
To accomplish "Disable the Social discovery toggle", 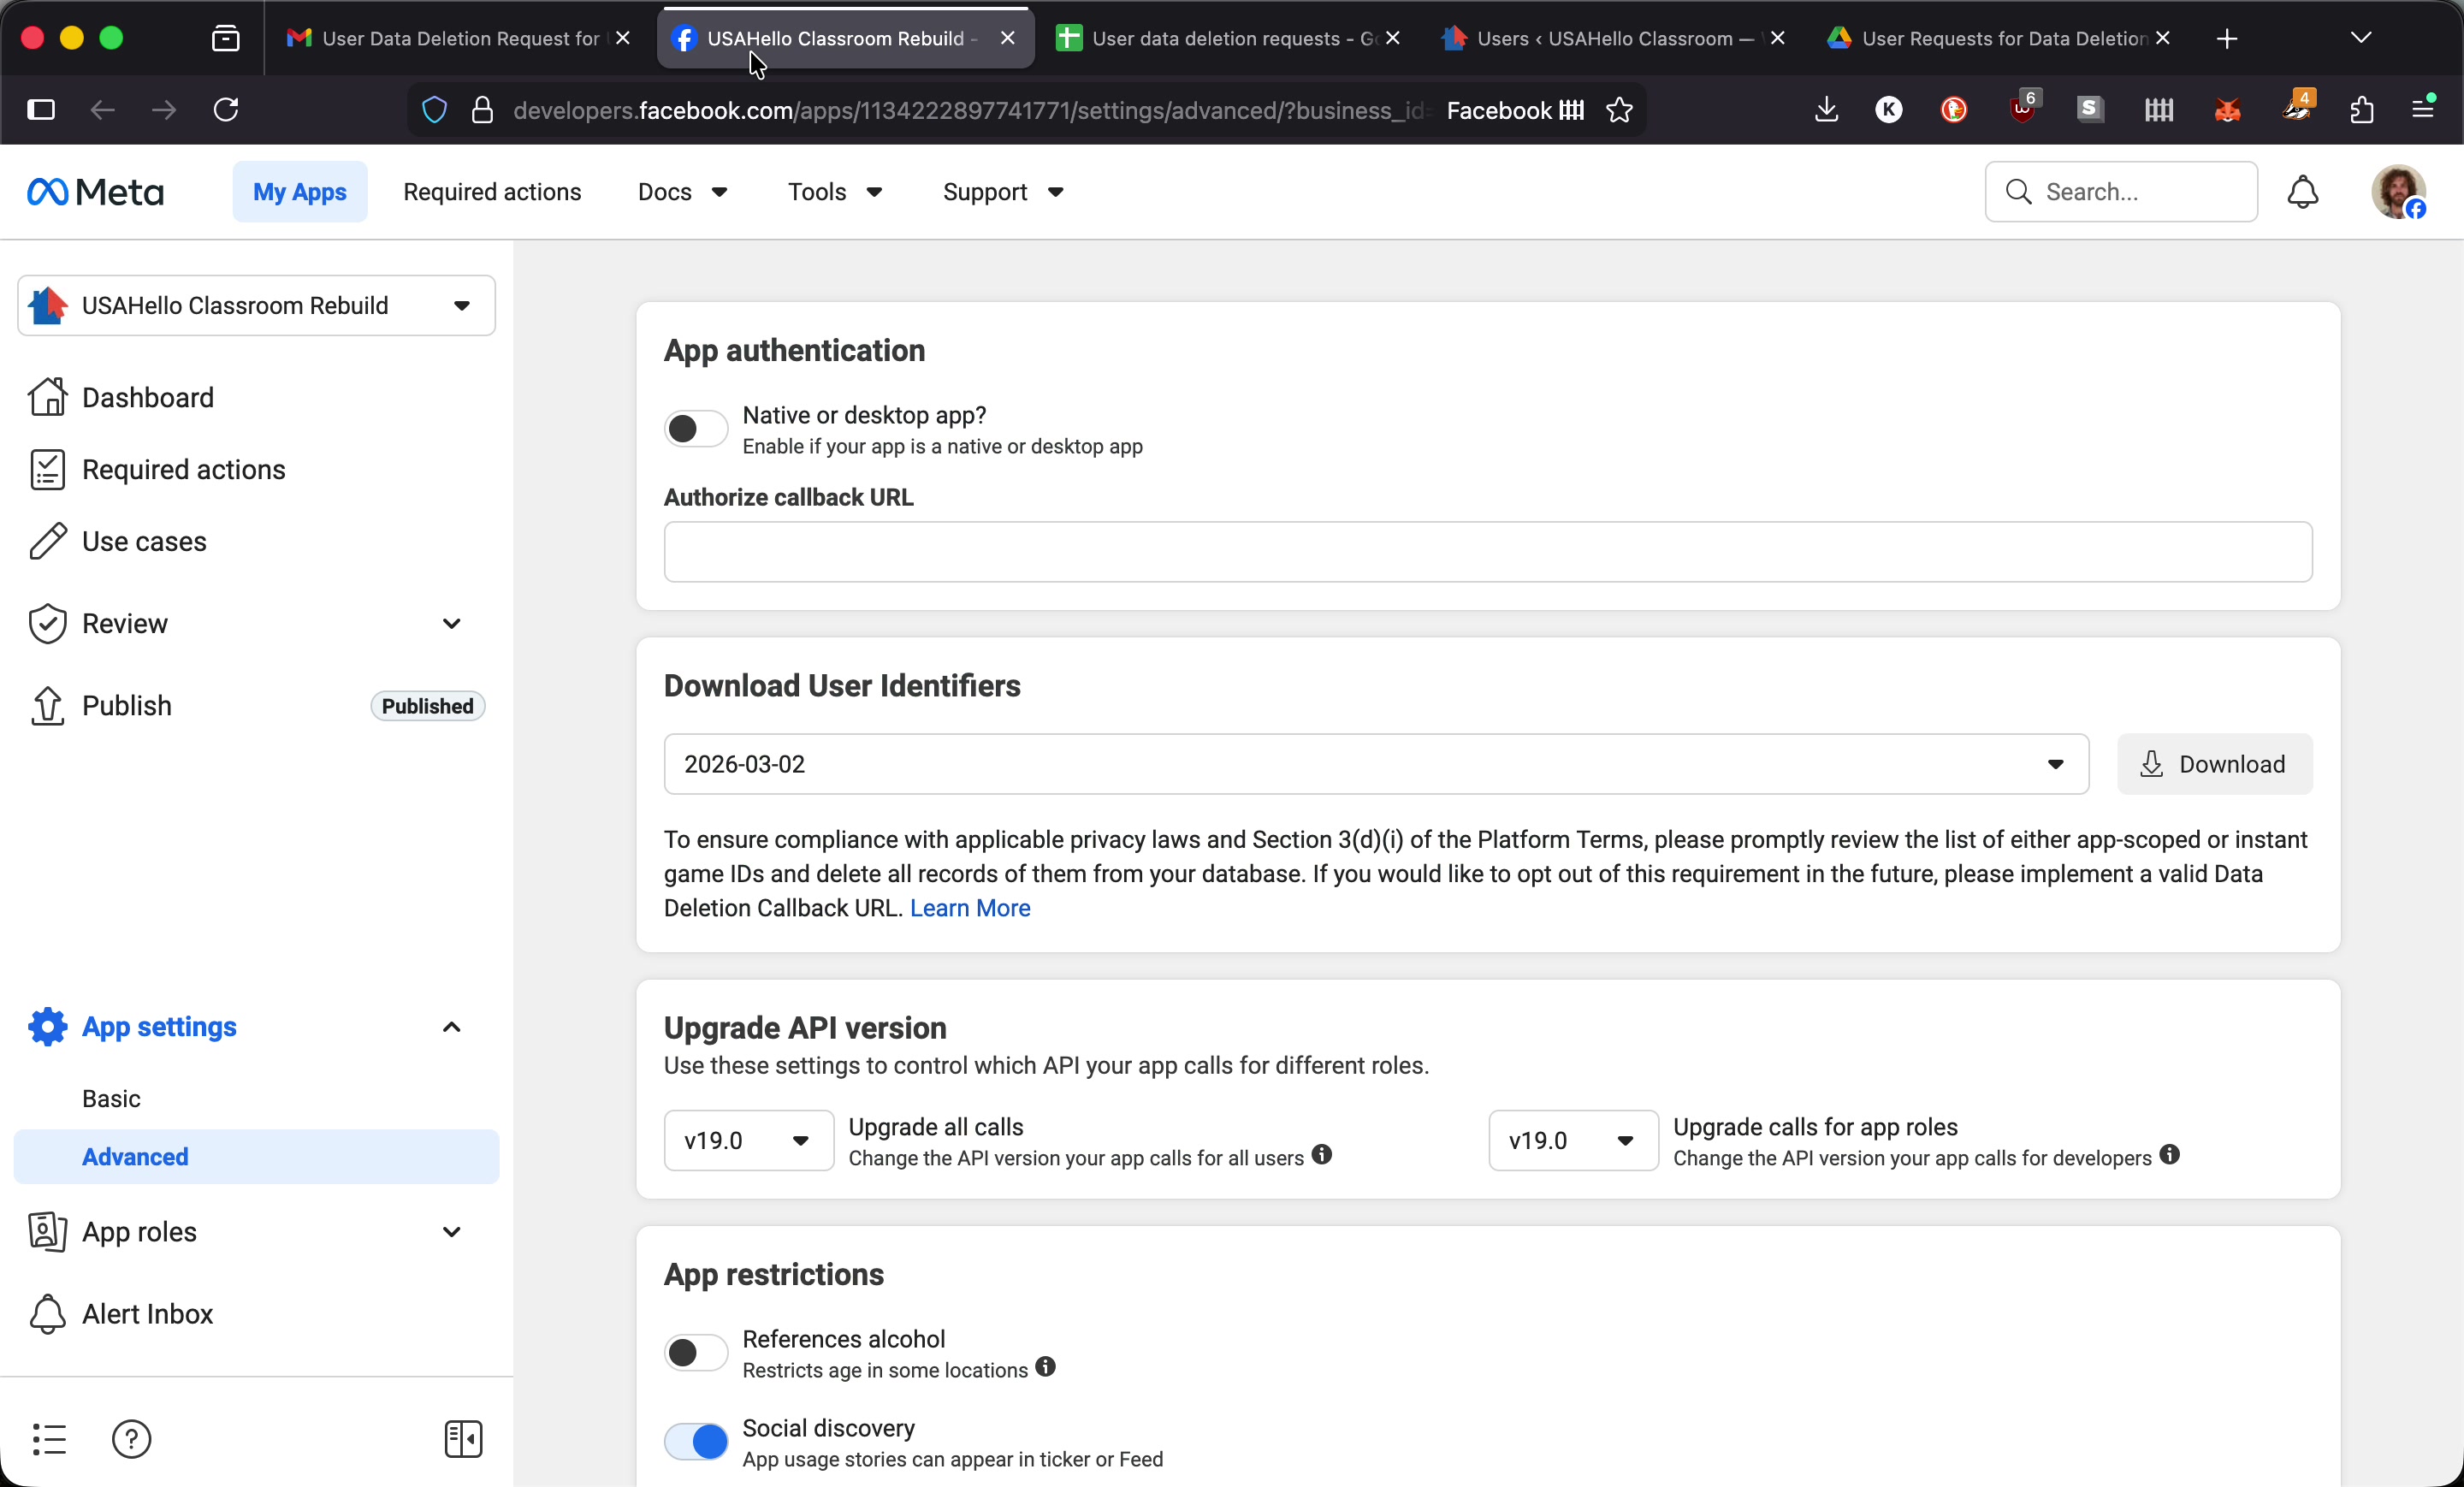I will point(696,1441).
